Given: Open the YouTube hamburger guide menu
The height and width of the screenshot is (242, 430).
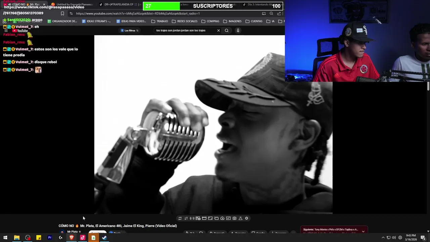Looking at the screenshot, I should (x=6, y=31).
